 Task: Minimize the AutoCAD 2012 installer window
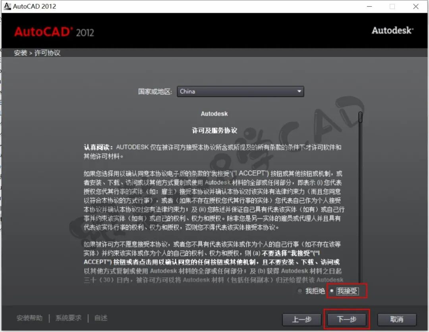tap(369, 6)
